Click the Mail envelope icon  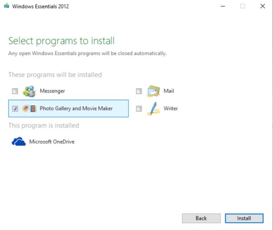[153, 91]
